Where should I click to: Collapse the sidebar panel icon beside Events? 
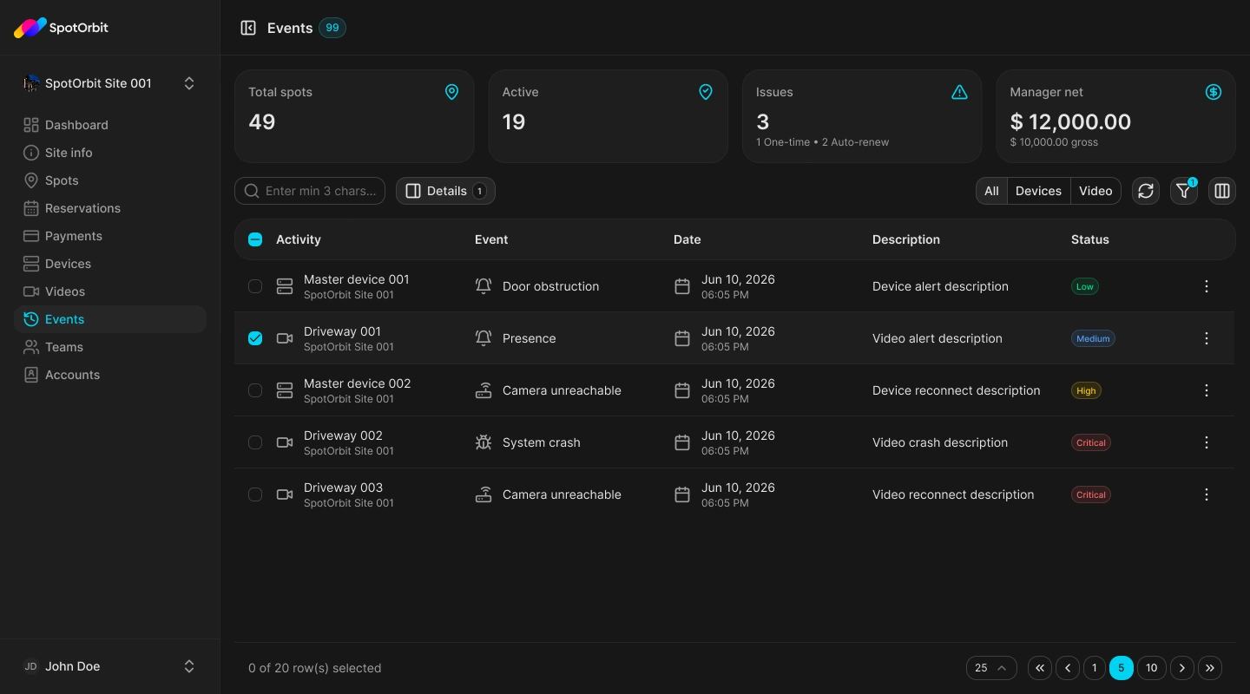248,28
